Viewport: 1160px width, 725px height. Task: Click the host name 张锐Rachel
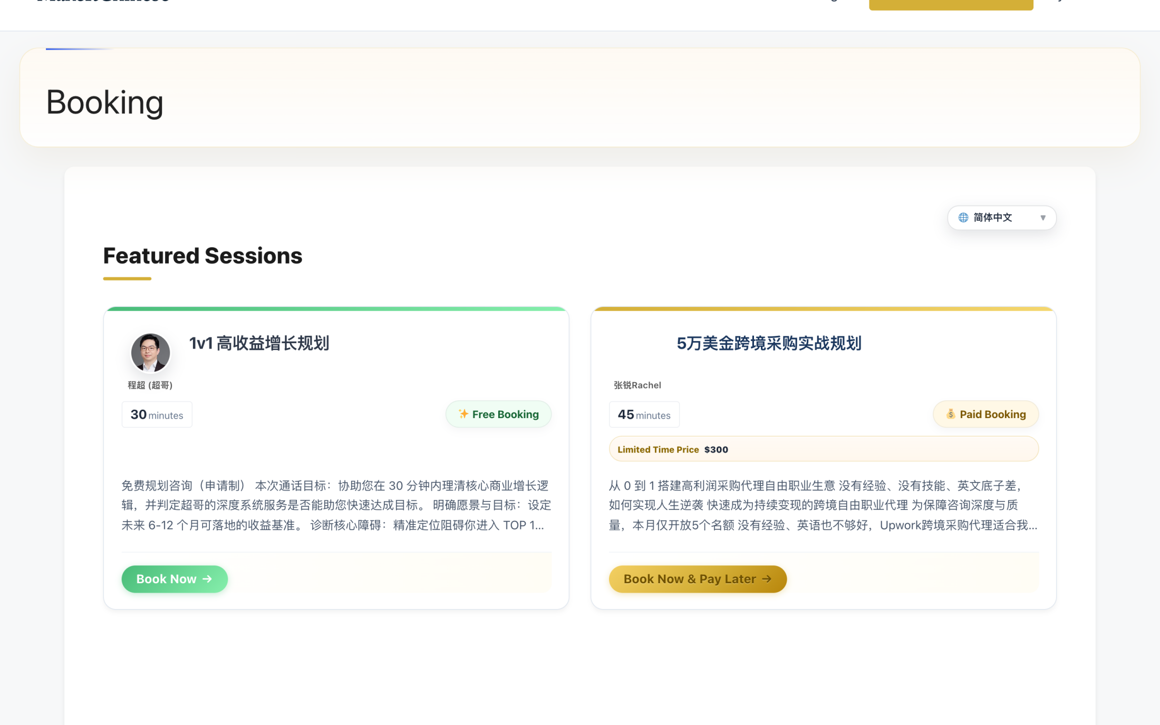(x=637, y=385)
